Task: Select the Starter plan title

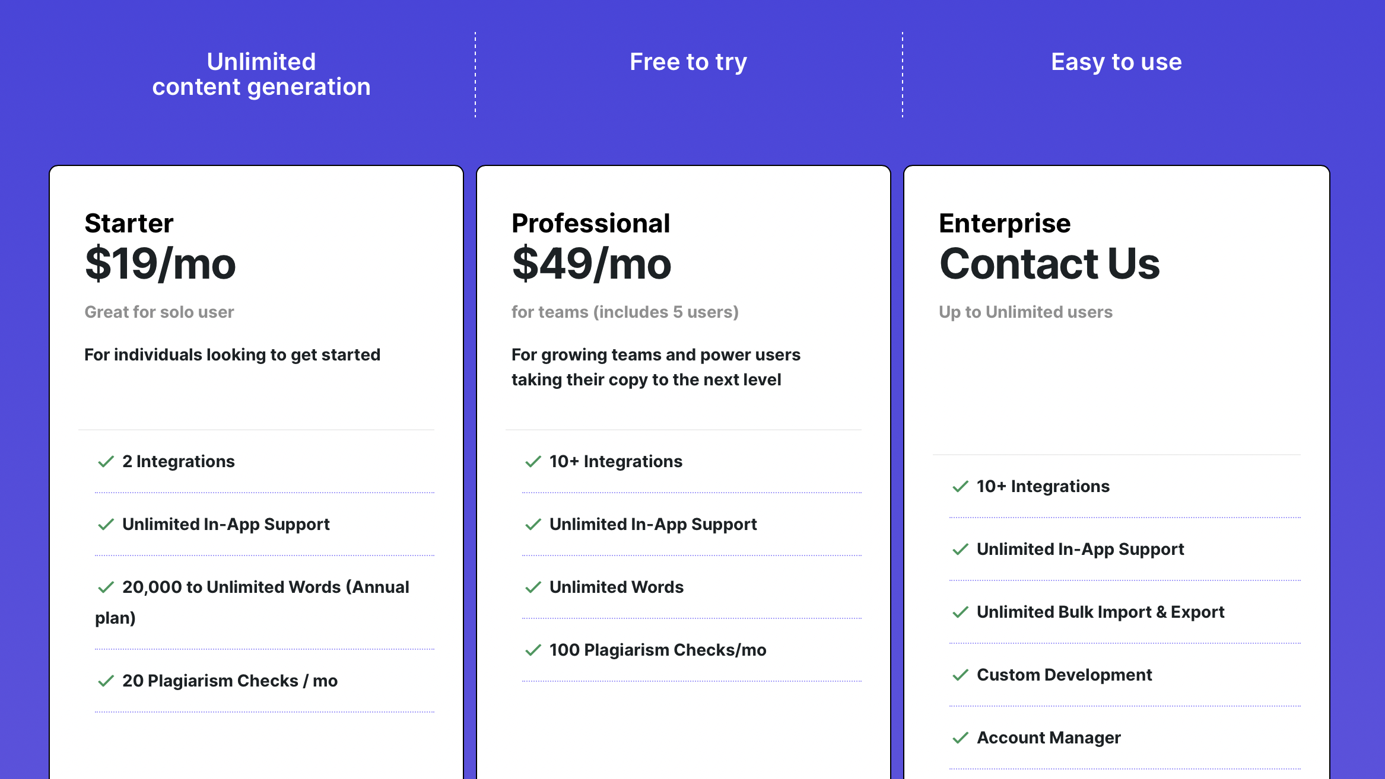Action: 129,224
